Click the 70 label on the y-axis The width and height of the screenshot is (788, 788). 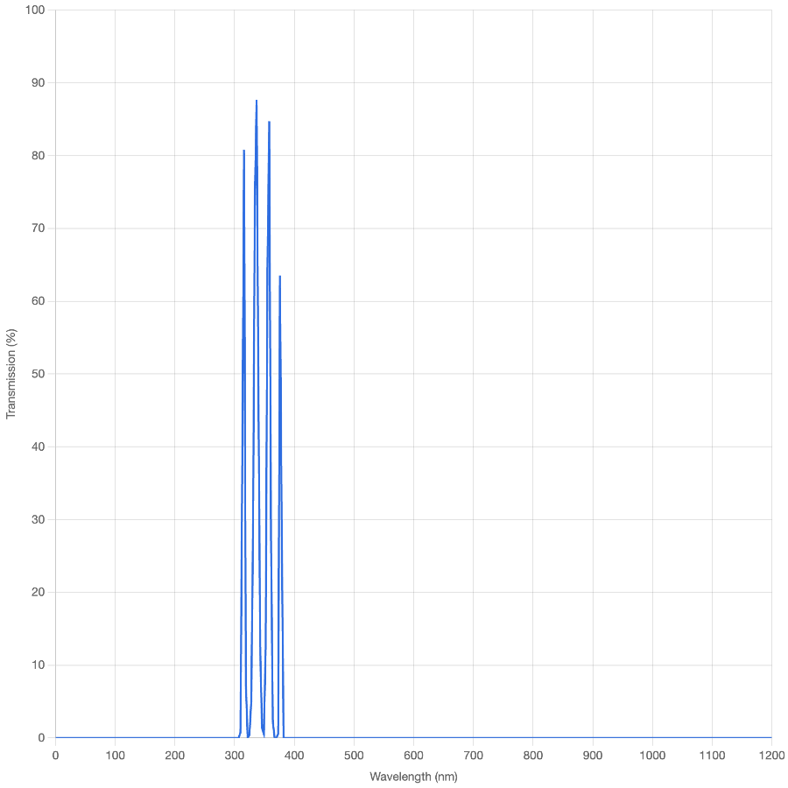(37, 229)
